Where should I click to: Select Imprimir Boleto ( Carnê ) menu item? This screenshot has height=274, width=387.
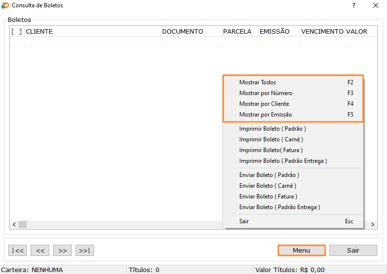271,139
